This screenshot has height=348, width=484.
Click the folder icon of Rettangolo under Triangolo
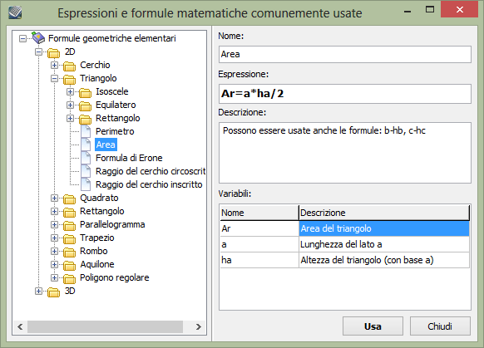(x=85, y=119)
